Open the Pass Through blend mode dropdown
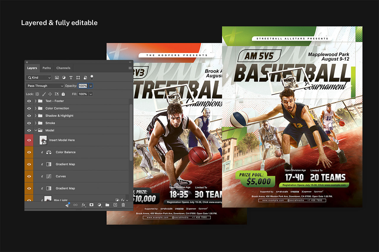 (x=45, y=86)
